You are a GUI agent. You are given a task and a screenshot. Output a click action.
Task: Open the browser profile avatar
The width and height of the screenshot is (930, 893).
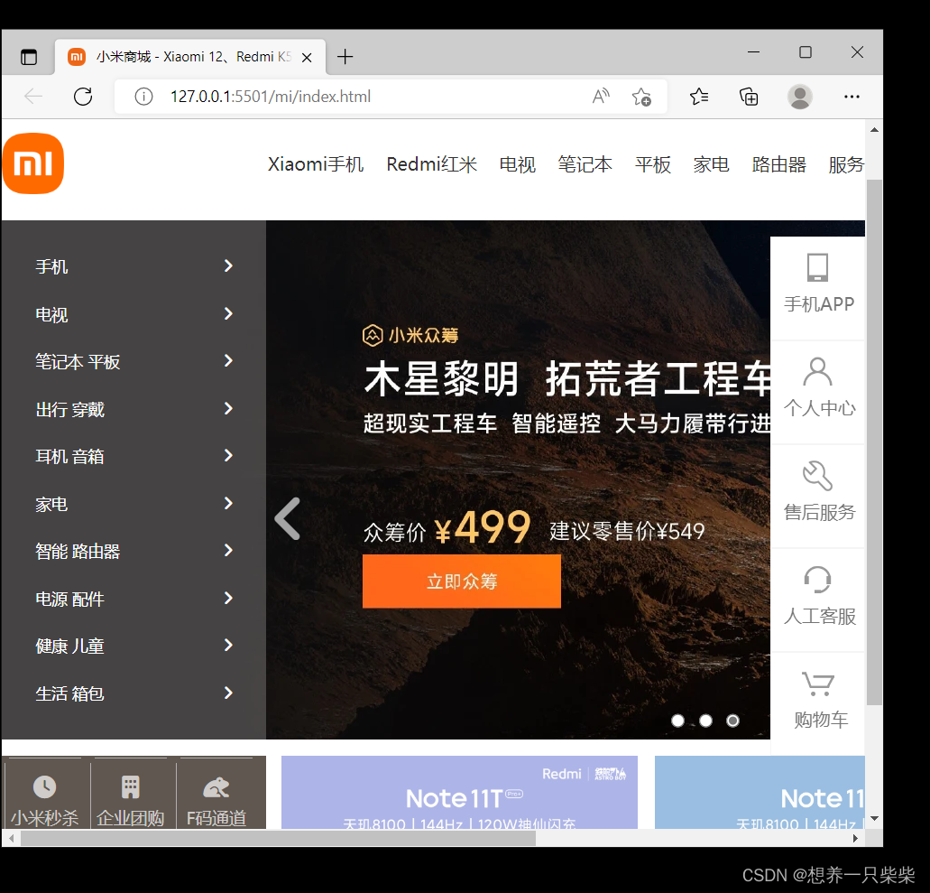[x=799, y=97]
